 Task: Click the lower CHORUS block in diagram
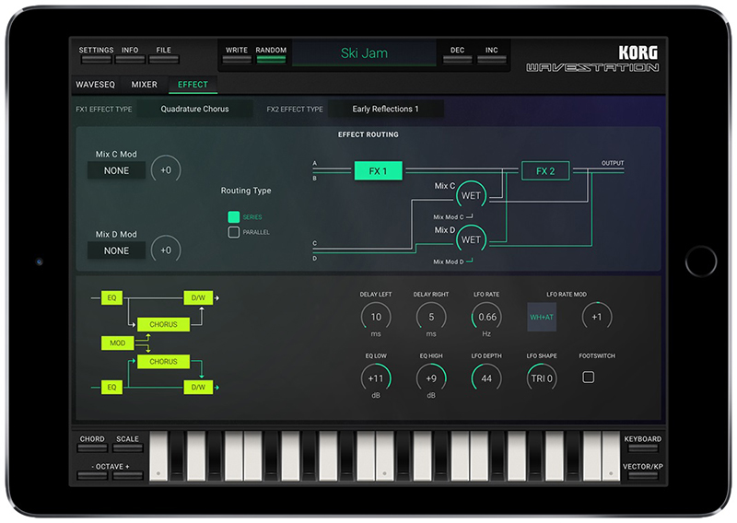tap(164, 361)
